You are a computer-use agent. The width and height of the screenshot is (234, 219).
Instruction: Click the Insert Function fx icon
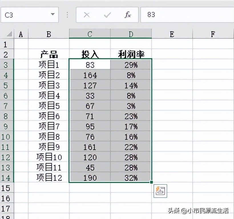tap(127, 15)
